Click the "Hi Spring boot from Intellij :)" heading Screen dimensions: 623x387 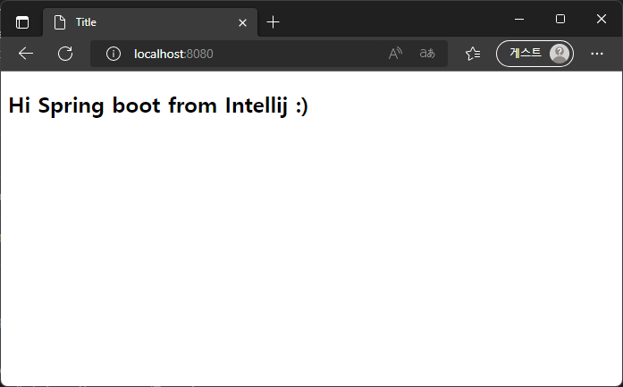pyautogui.click(x=158, y=106)
